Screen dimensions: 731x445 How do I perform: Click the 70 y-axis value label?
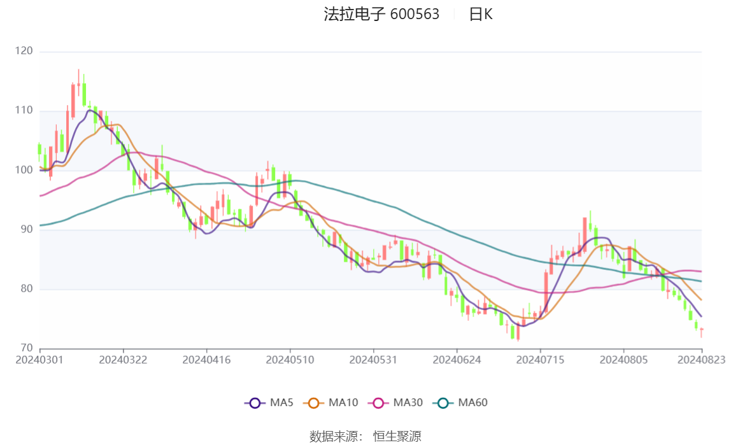tap(27, 348)
